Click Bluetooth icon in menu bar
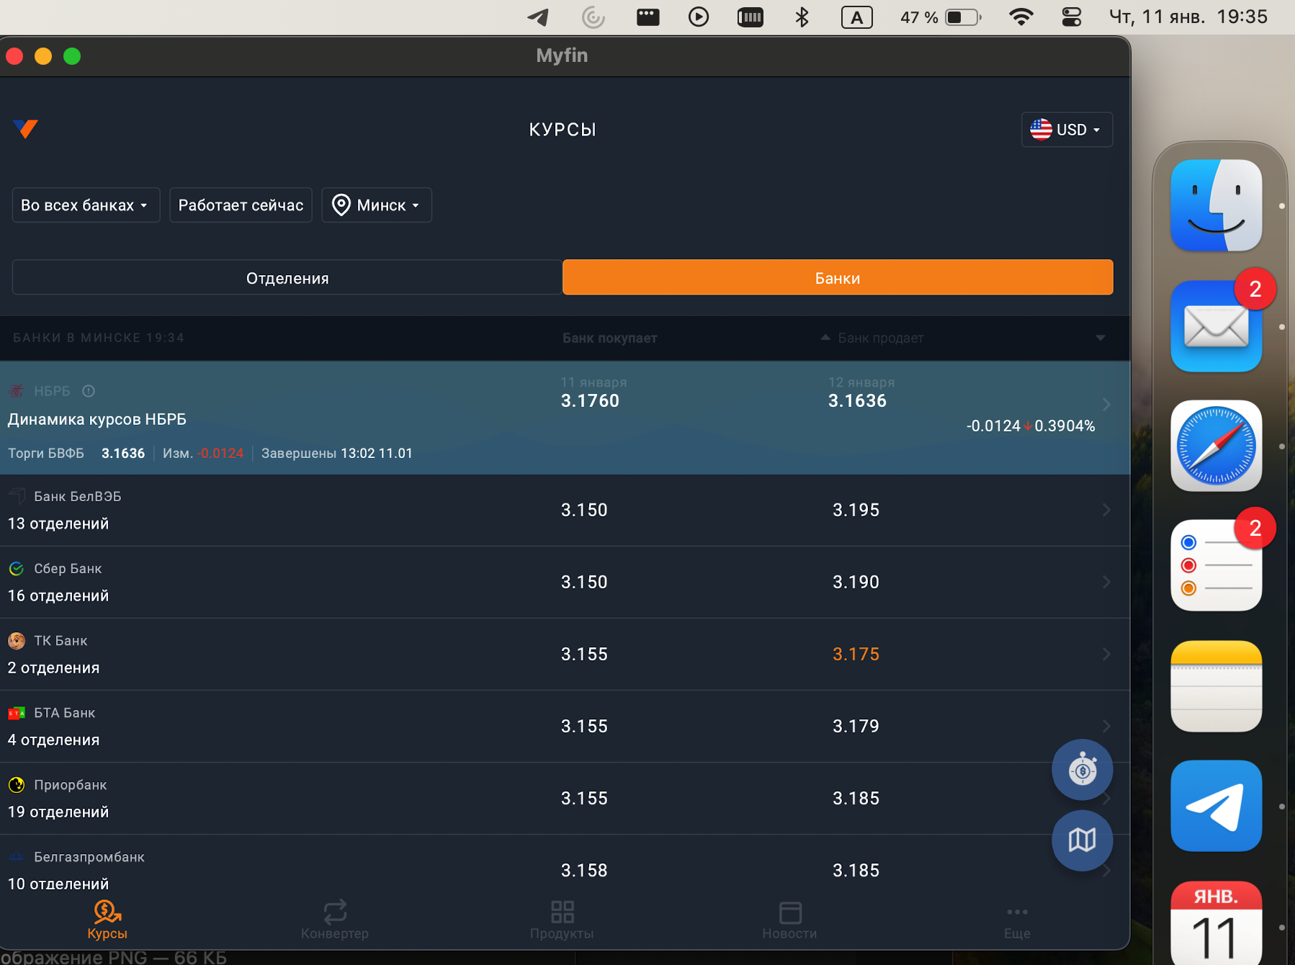This screenshot has width=1295, height=965. click(802, 17)
